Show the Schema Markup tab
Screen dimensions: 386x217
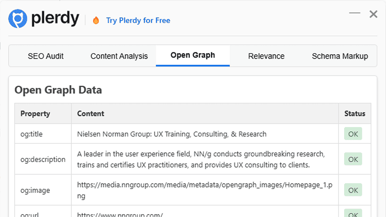coord(339,56)
